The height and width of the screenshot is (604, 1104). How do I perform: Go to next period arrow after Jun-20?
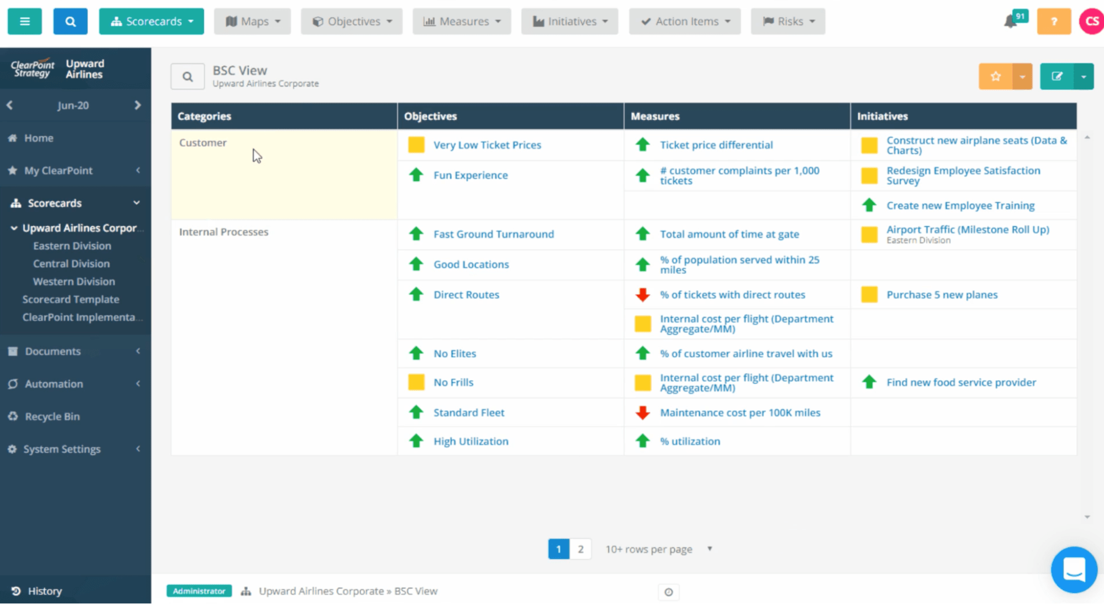click(x=138, y=105)
